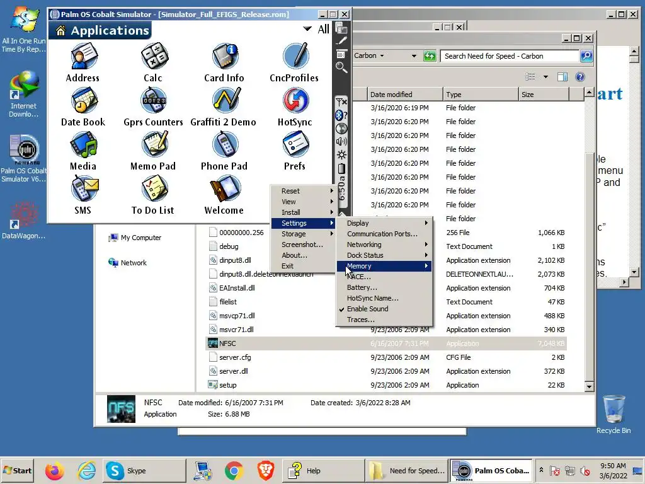Open the Recycle Bin desktop icon
Image resolution: width=645 pixels, height=484 pixels.
click(x=614, y=415)
